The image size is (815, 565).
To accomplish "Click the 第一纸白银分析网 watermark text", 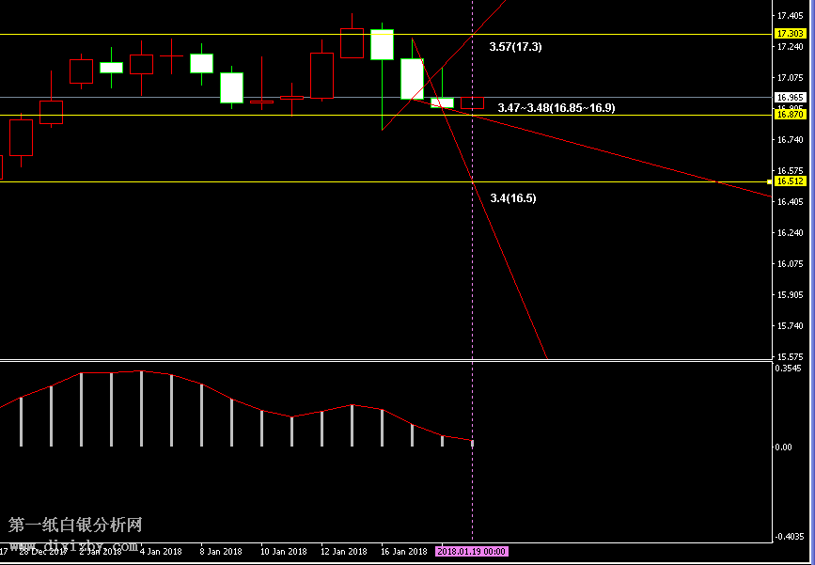I will pos(75,525).
